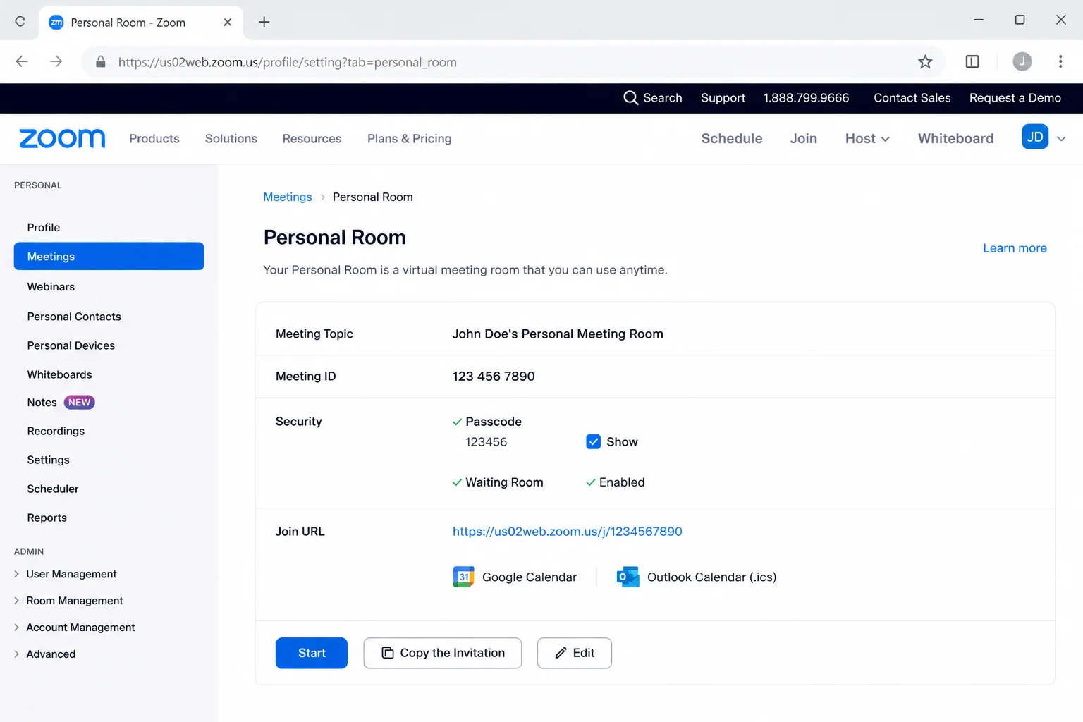Close the Personal Room tab
Image resolution: width=1083 pixels, height=722 pixels.
[227, 22]
